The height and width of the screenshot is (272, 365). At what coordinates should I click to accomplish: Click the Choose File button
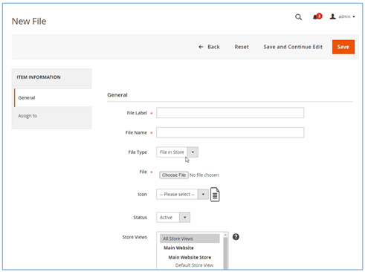coord(174,175)
